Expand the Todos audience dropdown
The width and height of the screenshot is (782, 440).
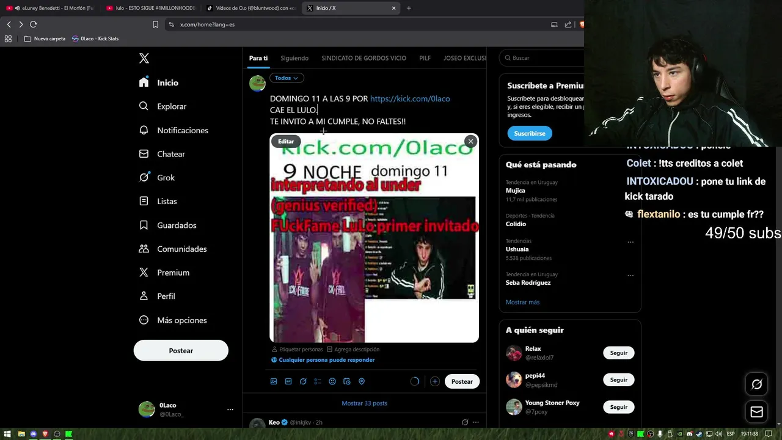(287, 78)
